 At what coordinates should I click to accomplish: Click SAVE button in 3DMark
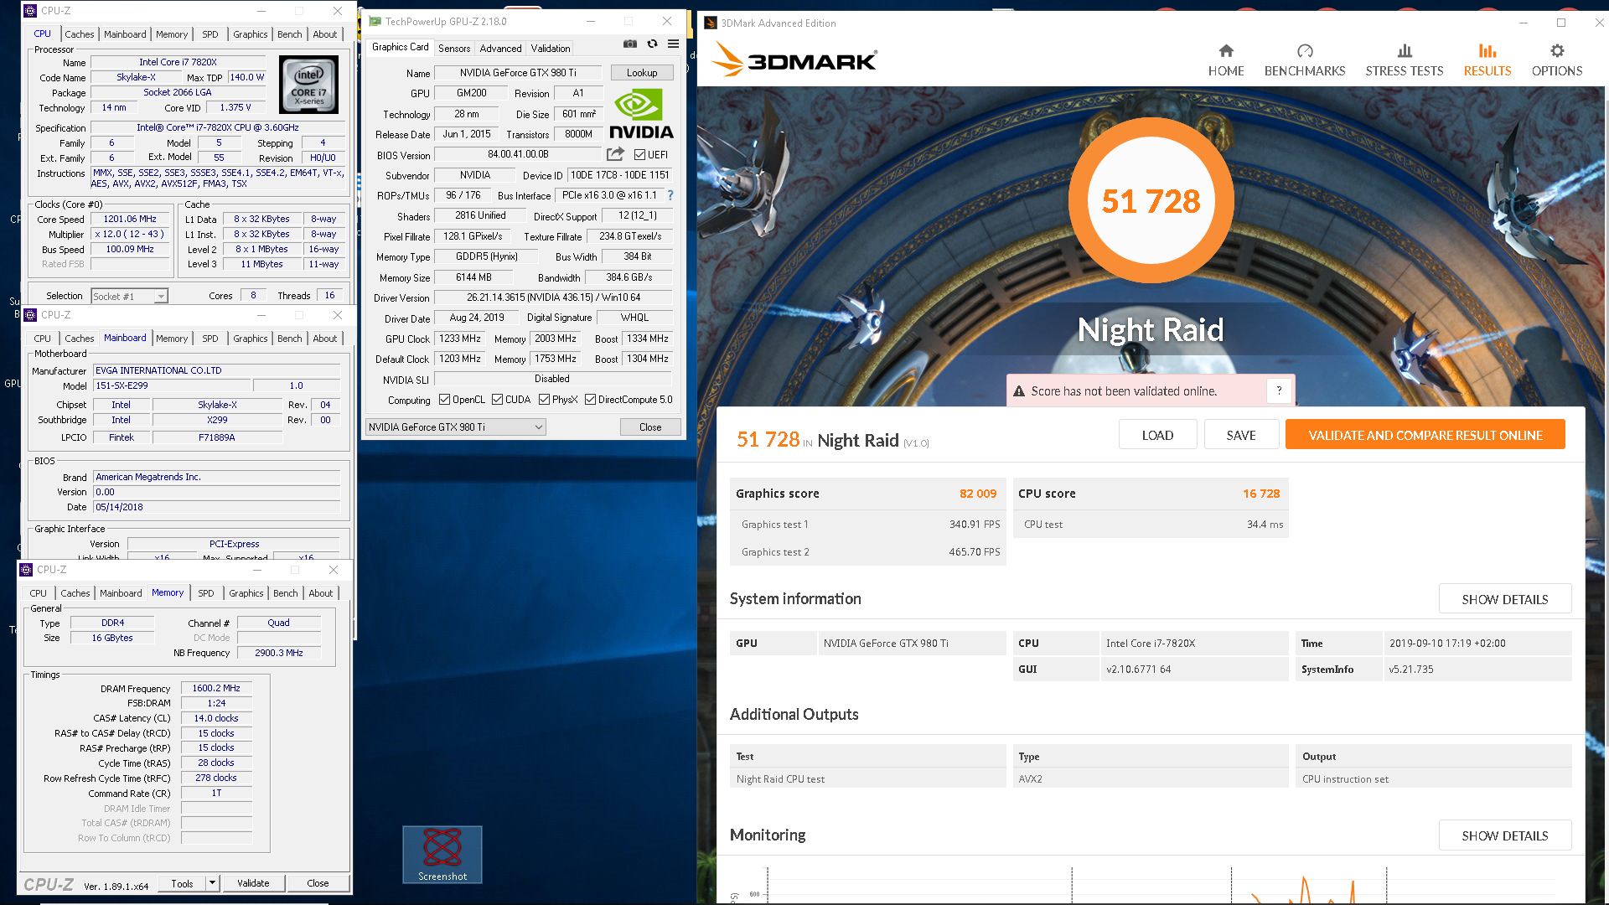(1241, 435)
